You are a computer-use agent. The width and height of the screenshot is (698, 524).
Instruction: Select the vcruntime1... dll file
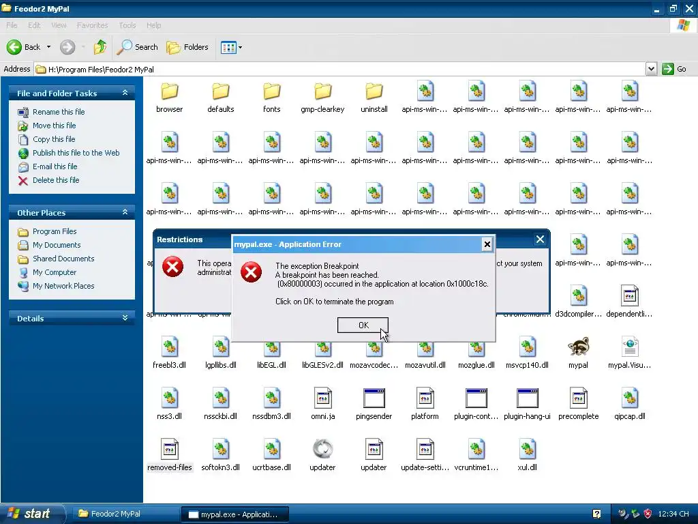(x=476, y=455)
